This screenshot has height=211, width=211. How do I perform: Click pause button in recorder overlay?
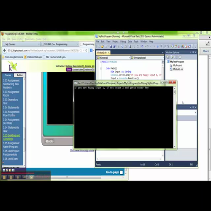pyautogui.click(x=11, y=177)
